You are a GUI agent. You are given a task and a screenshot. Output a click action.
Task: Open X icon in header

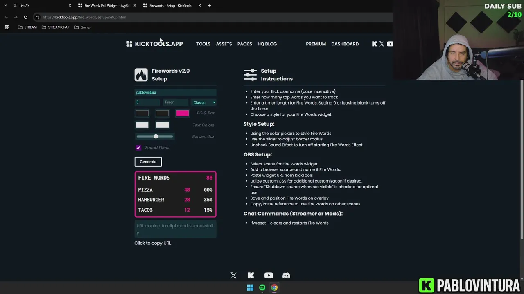click(x=382, y=44)
